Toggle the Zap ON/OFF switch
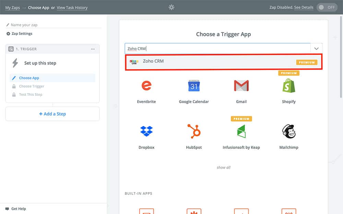The width and height of the screenshot is (343, 214). click(x=327, y=8)
